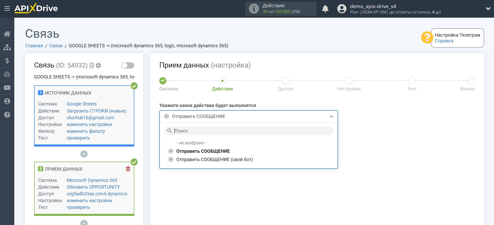Open the billing dollar sidebar icon
Screen dimensions: 494x225
[x=7, y=61]
